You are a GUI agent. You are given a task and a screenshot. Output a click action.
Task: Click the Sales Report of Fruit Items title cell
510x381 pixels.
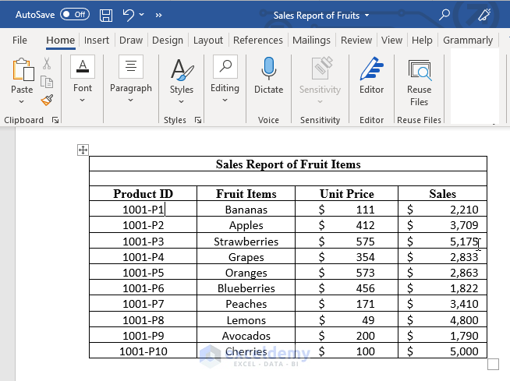coord(289,164)
